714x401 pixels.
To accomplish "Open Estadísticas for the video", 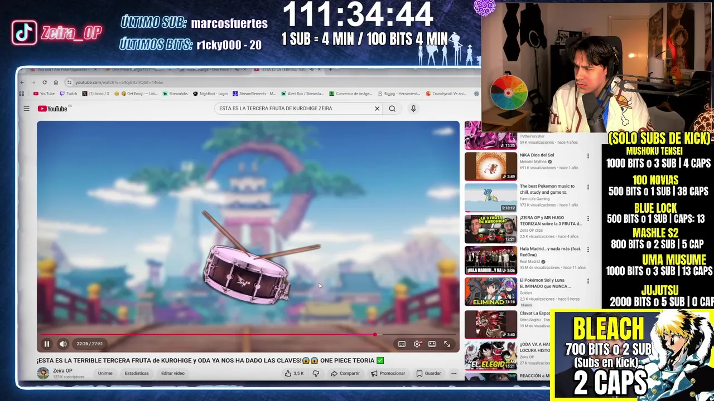I will point(137,373).
